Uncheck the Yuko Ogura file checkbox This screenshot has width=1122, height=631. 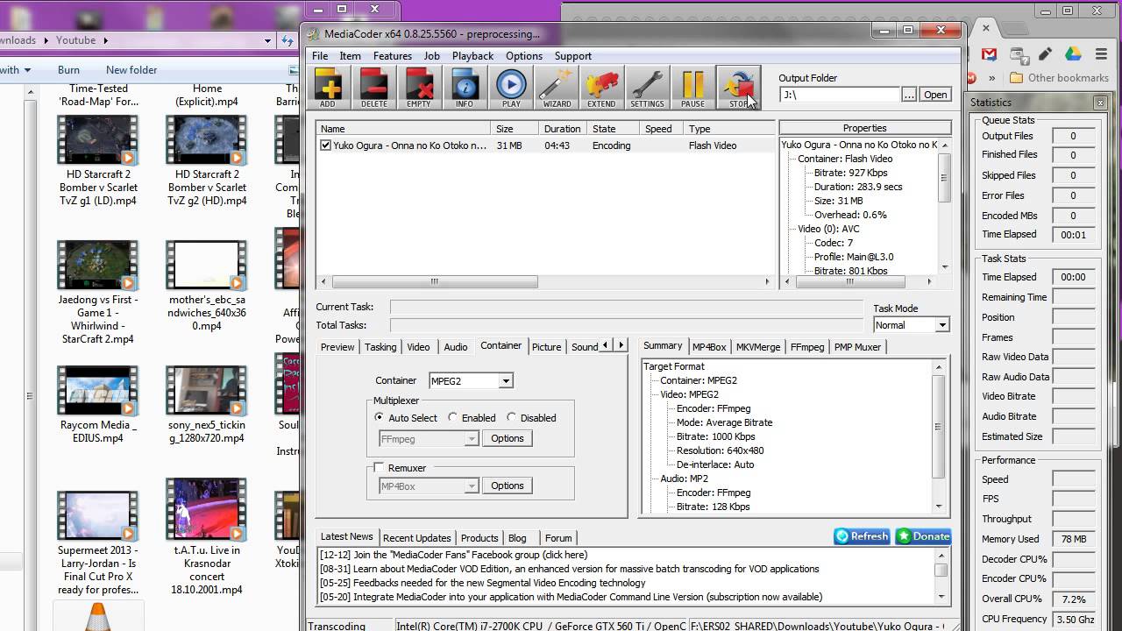tap(326, 145)
